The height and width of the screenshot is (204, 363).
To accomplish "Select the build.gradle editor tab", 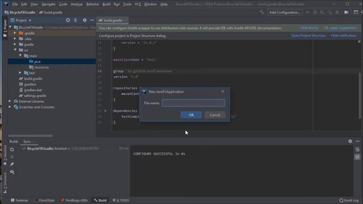I will pyautogui.click(x=113, y=20).
